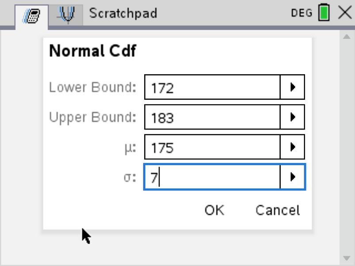Open the Graph scratchpad tab

(66, 14)
